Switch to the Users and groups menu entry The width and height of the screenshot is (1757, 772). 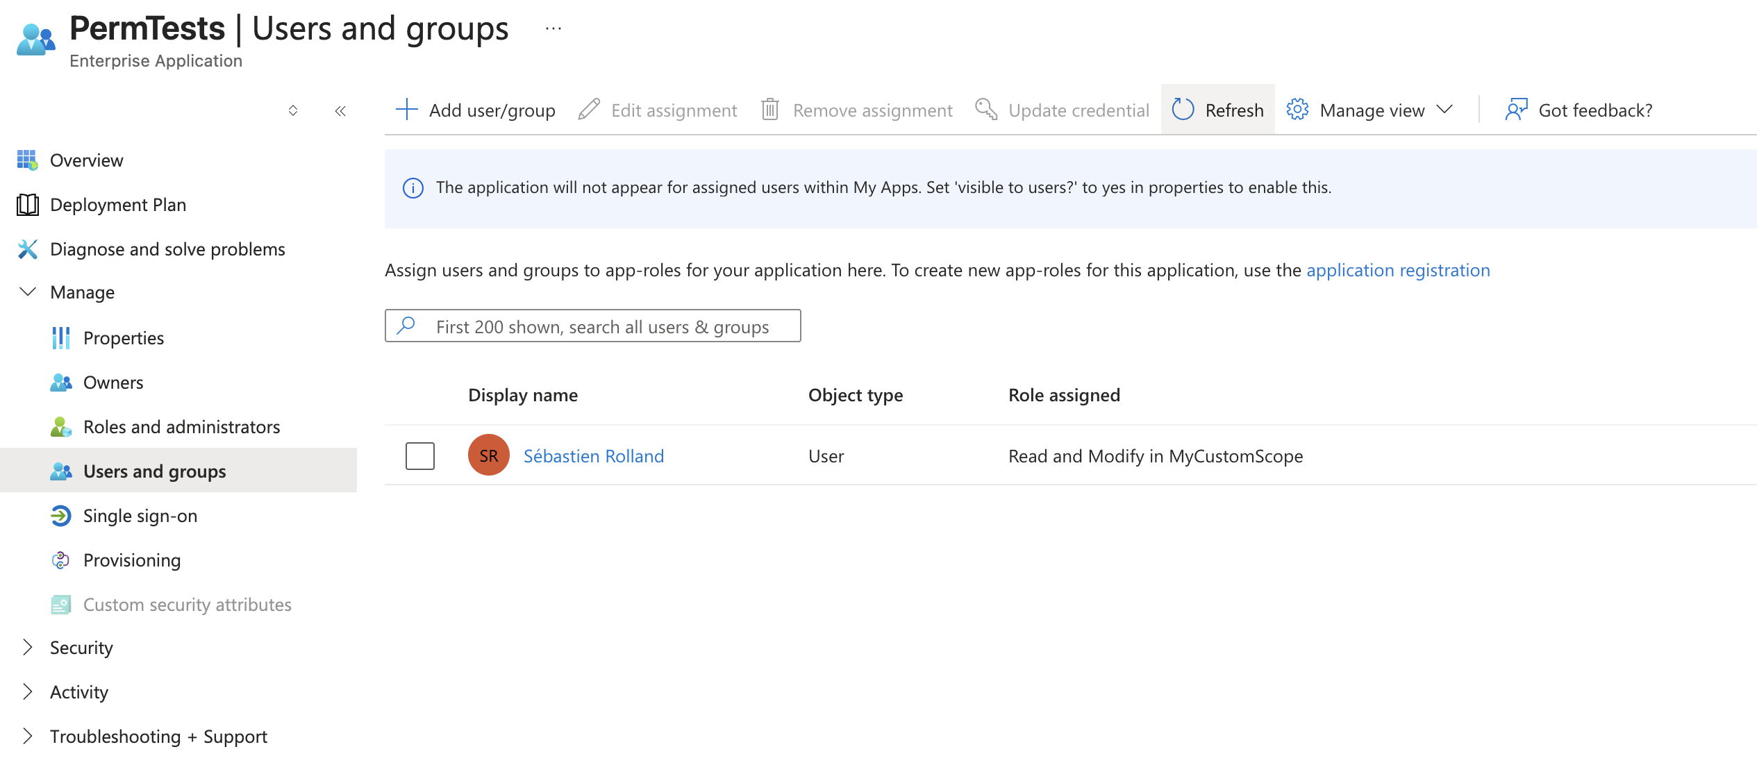154,471
